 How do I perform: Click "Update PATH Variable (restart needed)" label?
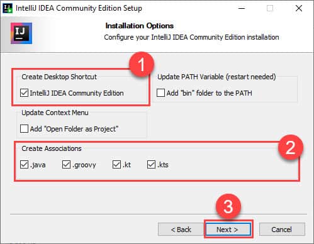point(216,77)
